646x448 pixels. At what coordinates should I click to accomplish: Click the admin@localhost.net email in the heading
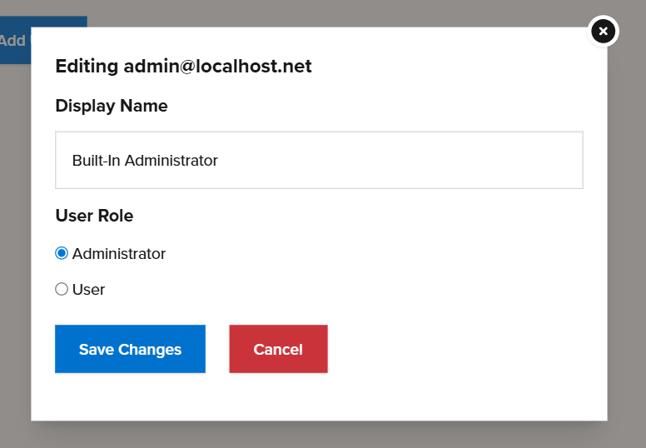click(218, 67)
